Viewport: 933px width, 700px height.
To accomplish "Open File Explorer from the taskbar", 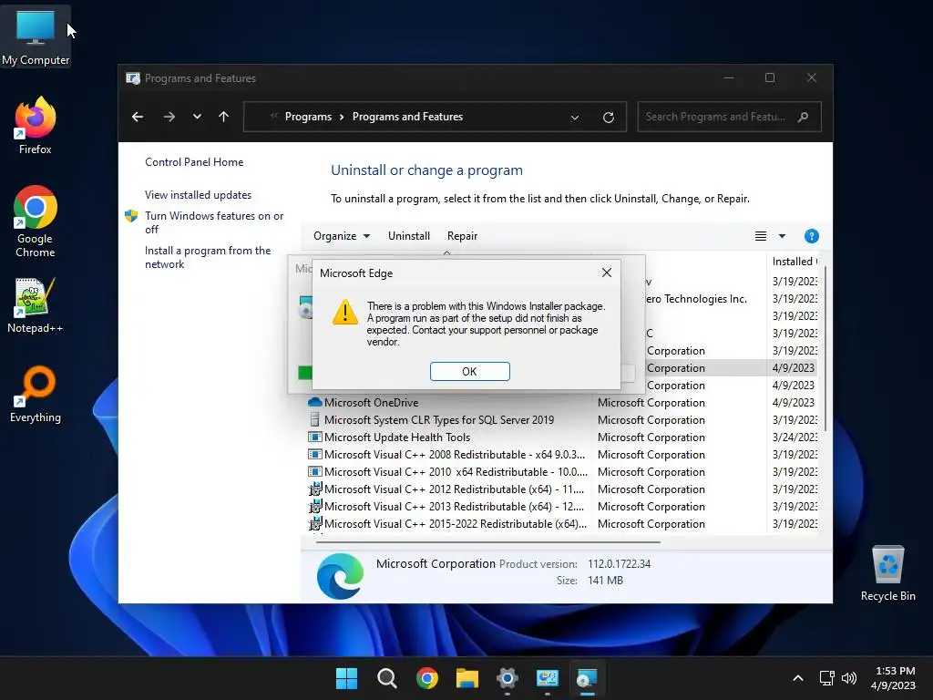I will (467, 678).
